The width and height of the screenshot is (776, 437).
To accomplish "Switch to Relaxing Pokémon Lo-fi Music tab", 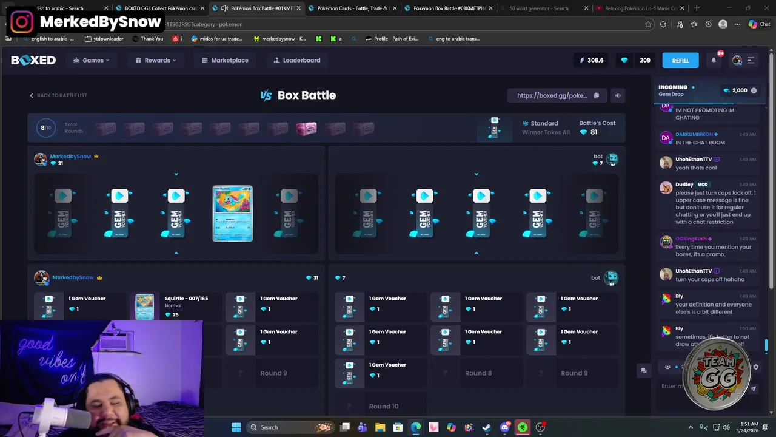I will (x=640, y=8).
